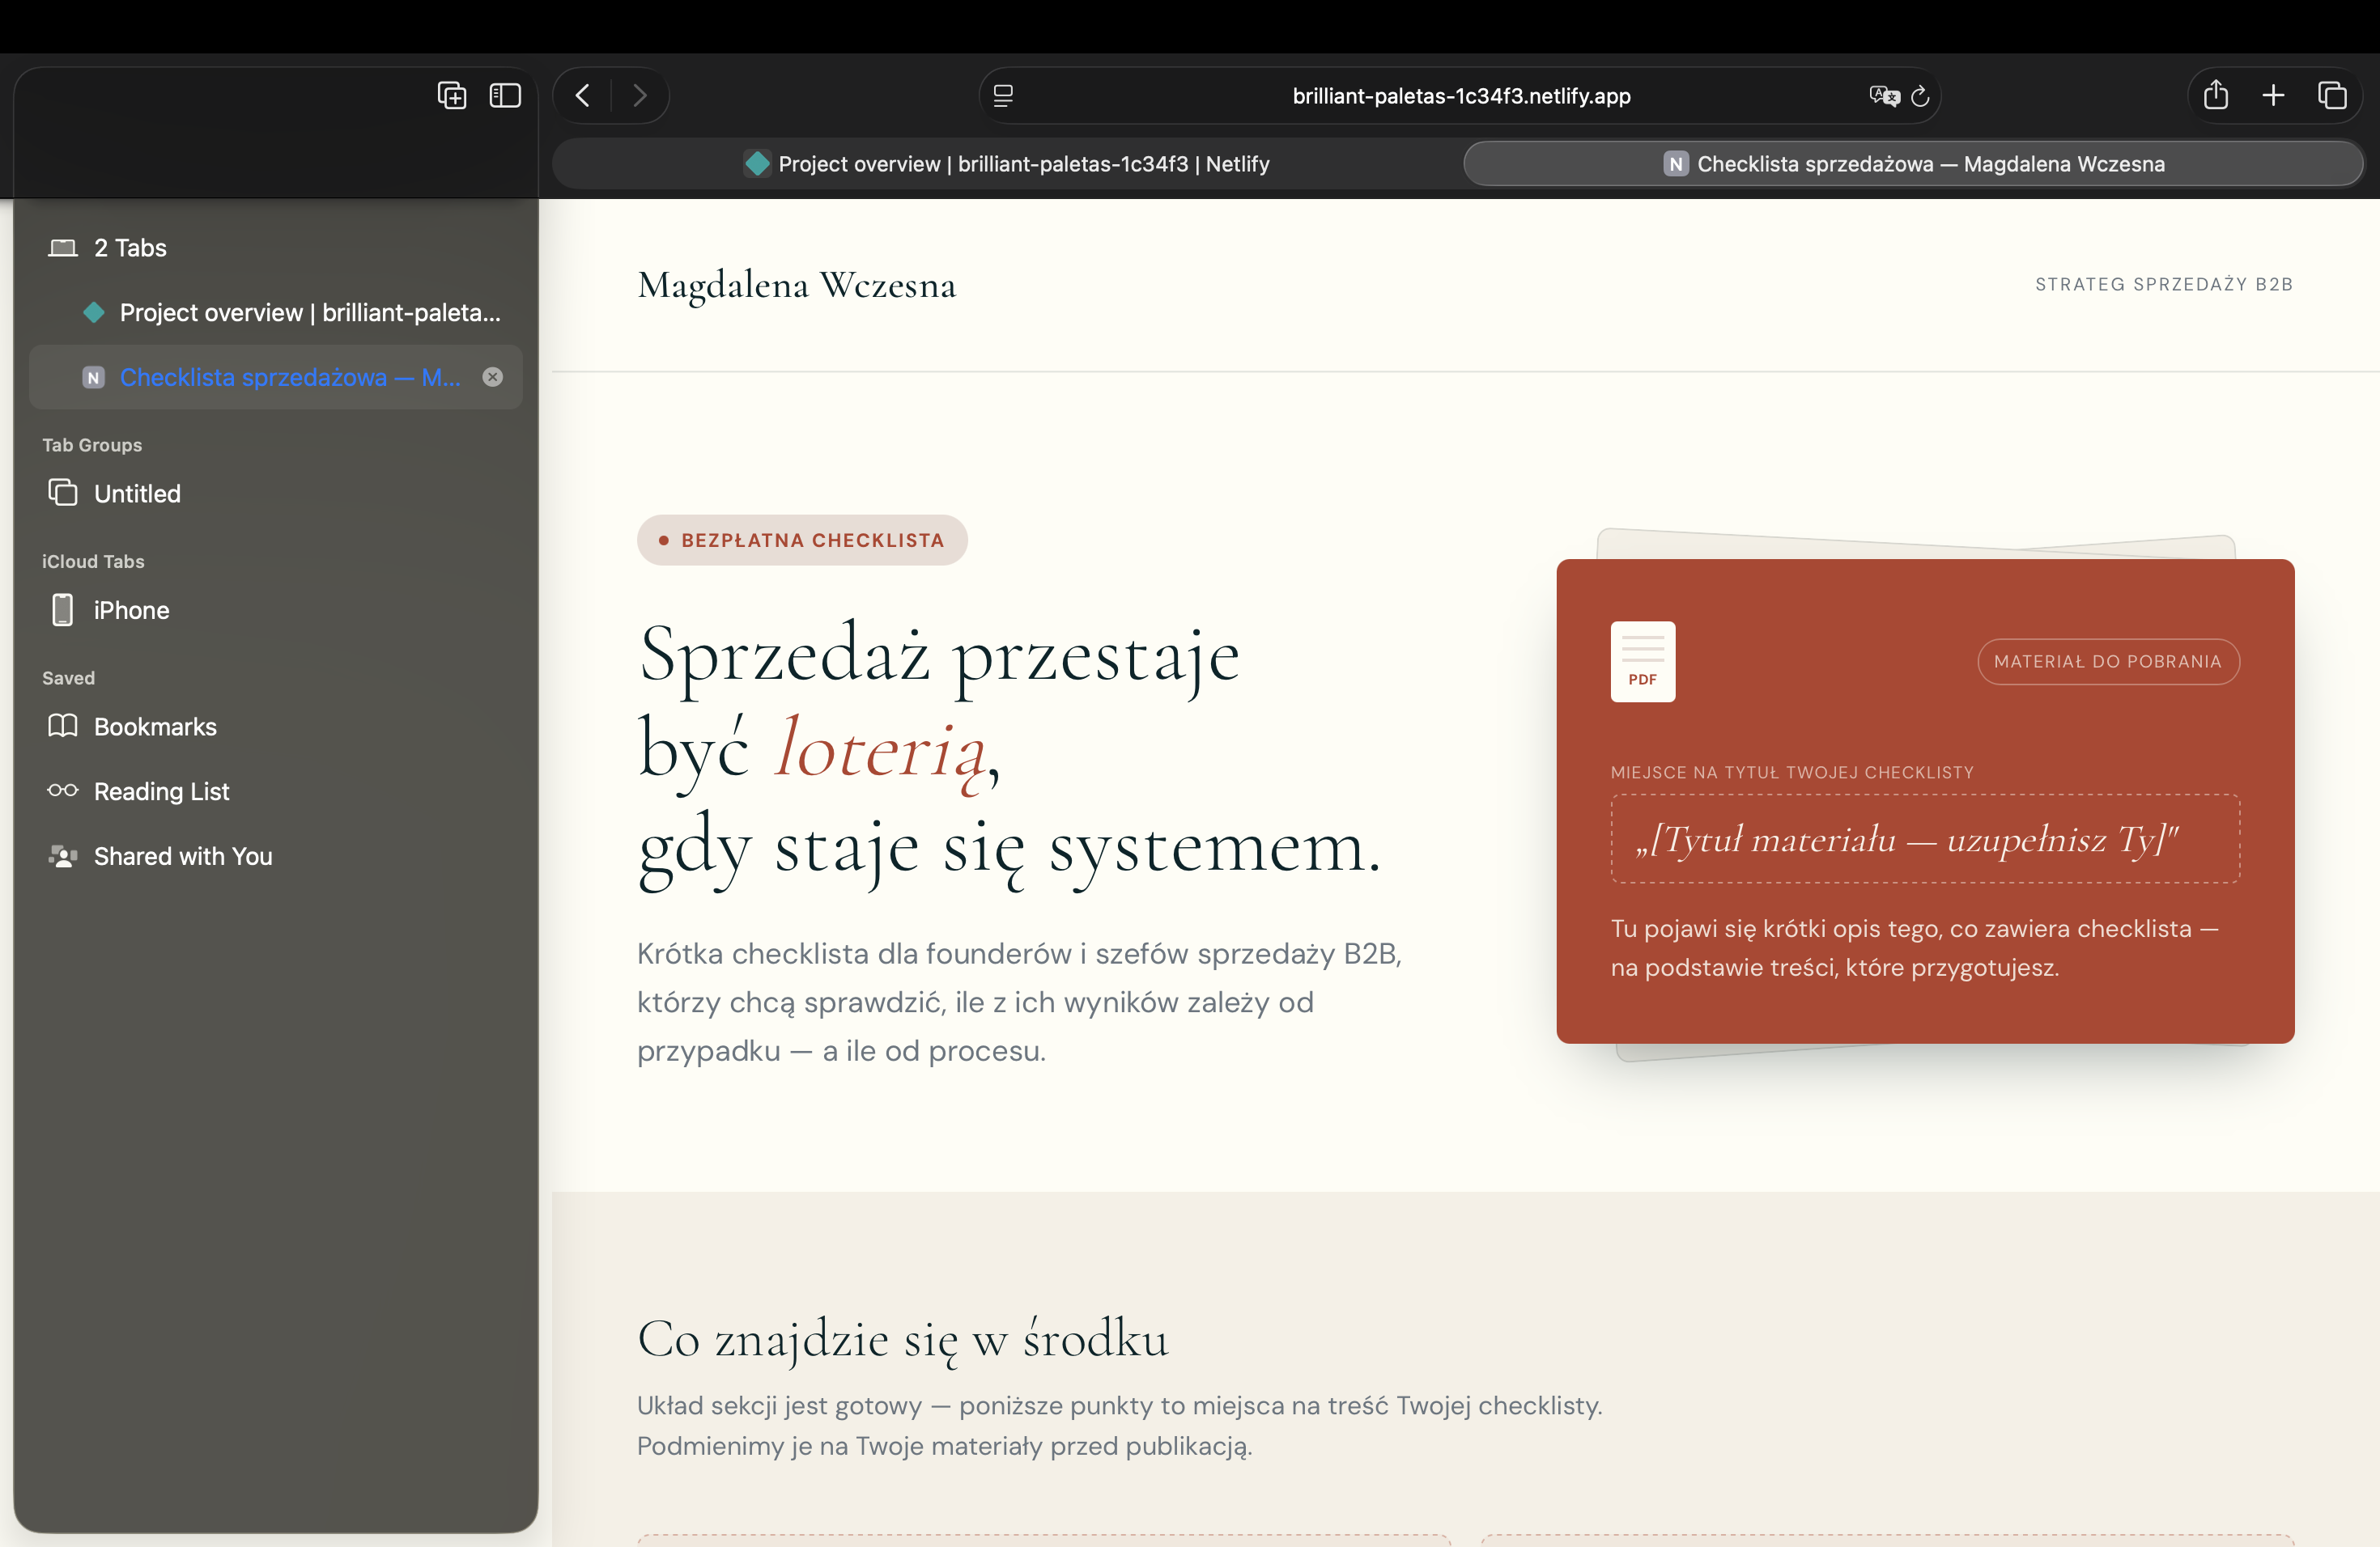This screenshot has height=1547, width=2380.
Task: Toggle the sidebar icon in toolbar
Action: coord(505,96)
